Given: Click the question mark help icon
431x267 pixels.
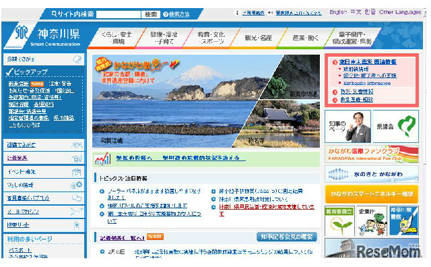Looking at the screenshot, I should (166, 14).
